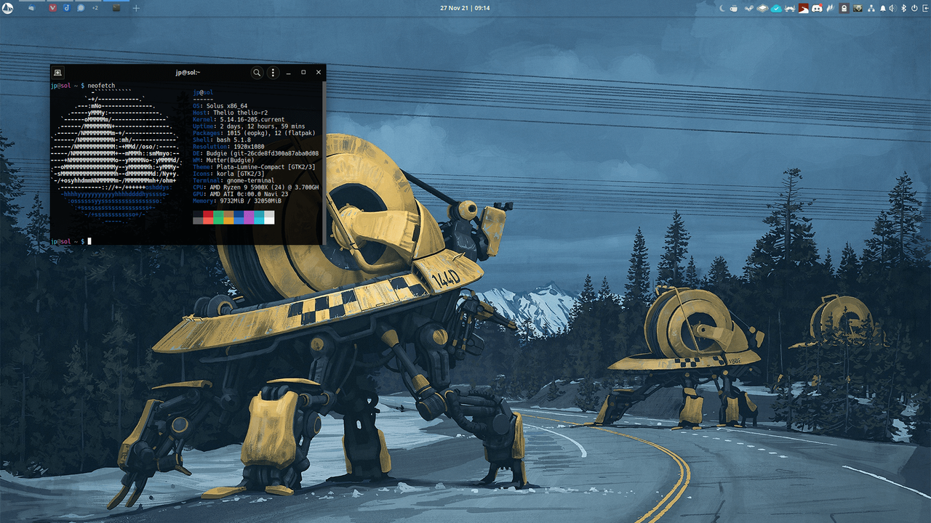Add a new workspace with plus button
The image size is (931, 523).
click(x=136, y=8)
